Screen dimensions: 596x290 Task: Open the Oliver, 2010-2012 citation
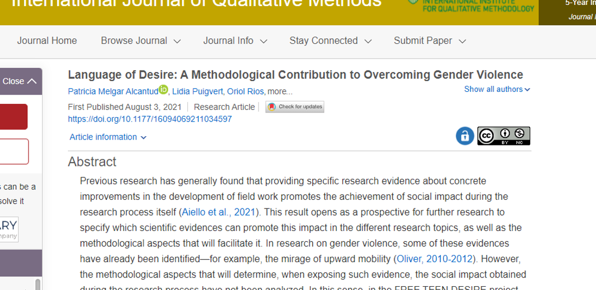(x=434, y=259)
